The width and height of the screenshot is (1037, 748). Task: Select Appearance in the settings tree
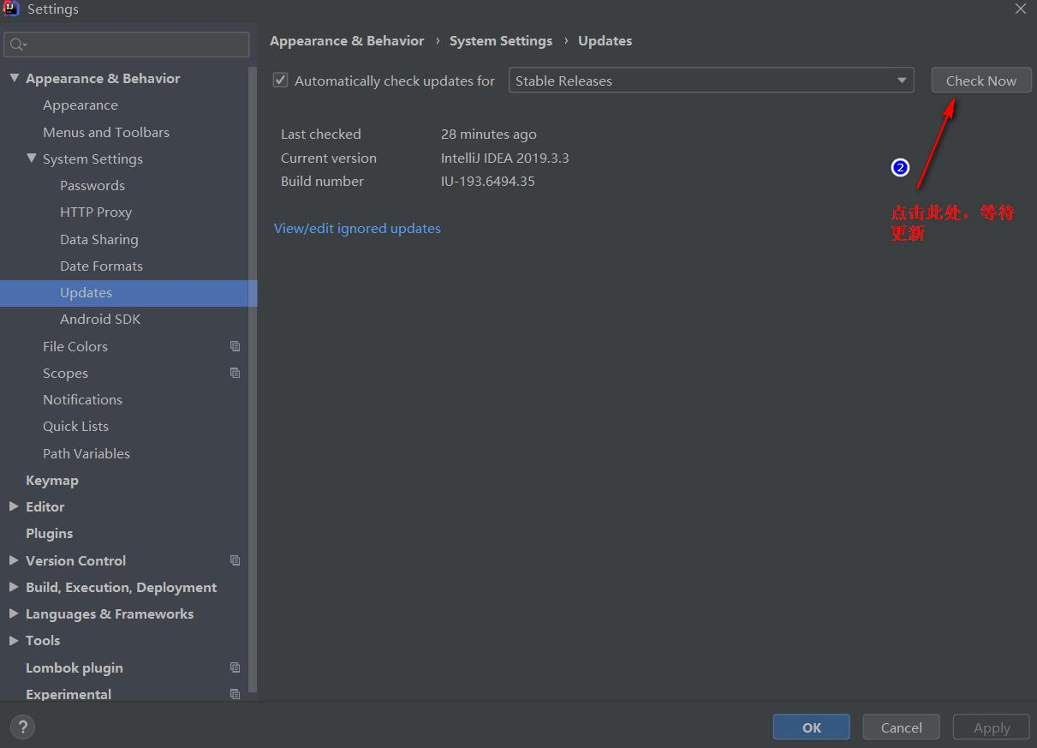coord(80,105)
